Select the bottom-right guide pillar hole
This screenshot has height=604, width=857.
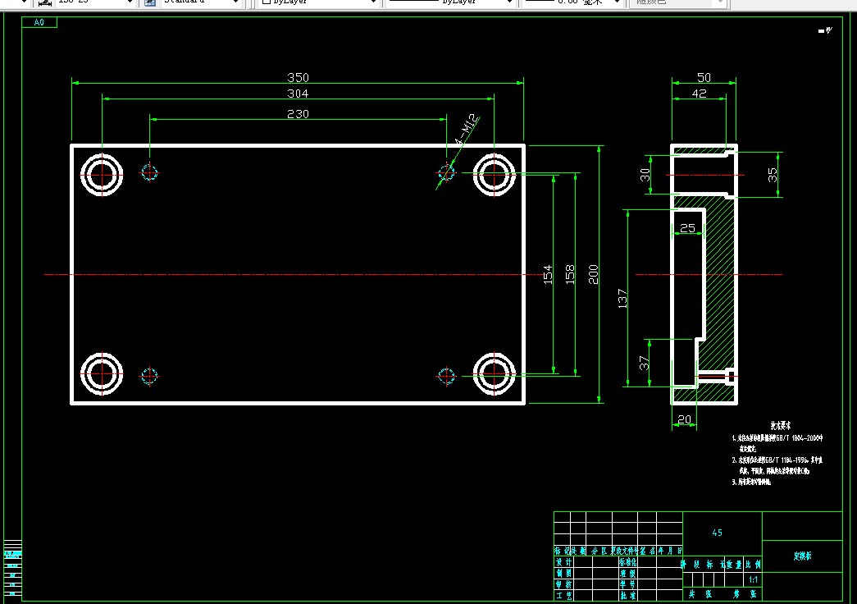pyautogui.click(x=494, y=373)
